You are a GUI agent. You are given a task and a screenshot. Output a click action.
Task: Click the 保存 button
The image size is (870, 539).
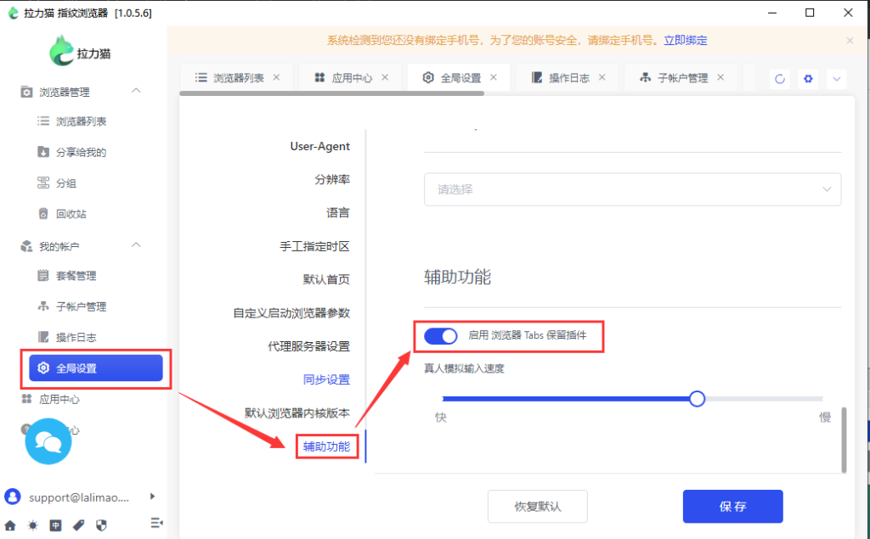pos(733,506)
